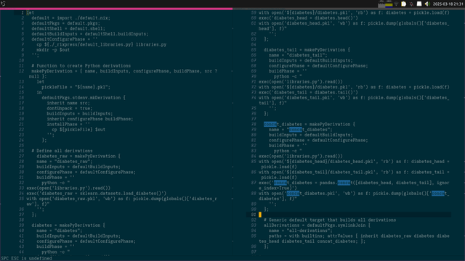
Task: Click "exec('diabetes_head = diabetes.head()')" line
Action: point(308,18)
